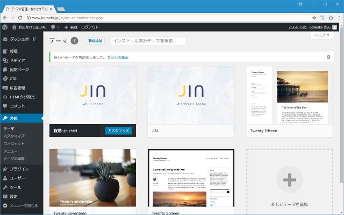
Task: Click the 設定 settings icon
Action: click(5, 196)
